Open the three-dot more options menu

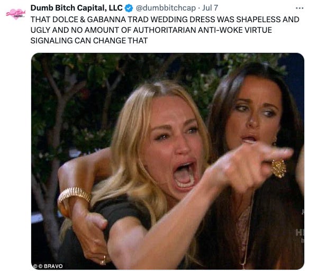299,8
